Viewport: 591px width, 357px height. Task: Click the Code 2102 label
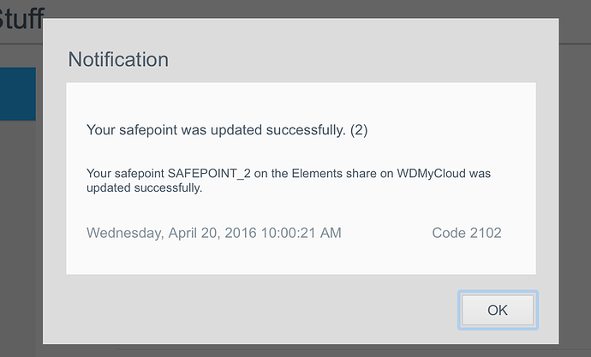[x=467, y=233]
